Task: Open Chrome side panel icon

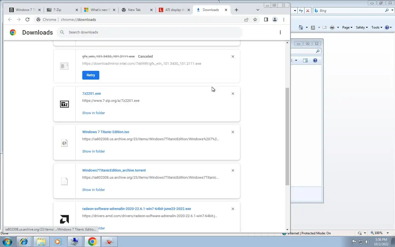Action: pos(266,19)
